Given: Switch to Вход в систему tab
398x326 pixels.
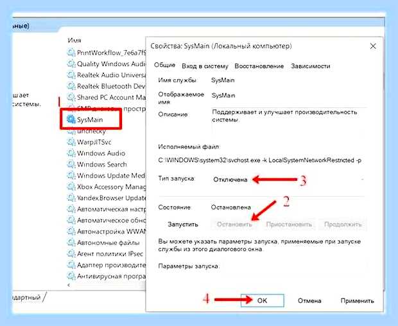Looking at the screenshot, I should click(205, 66).
